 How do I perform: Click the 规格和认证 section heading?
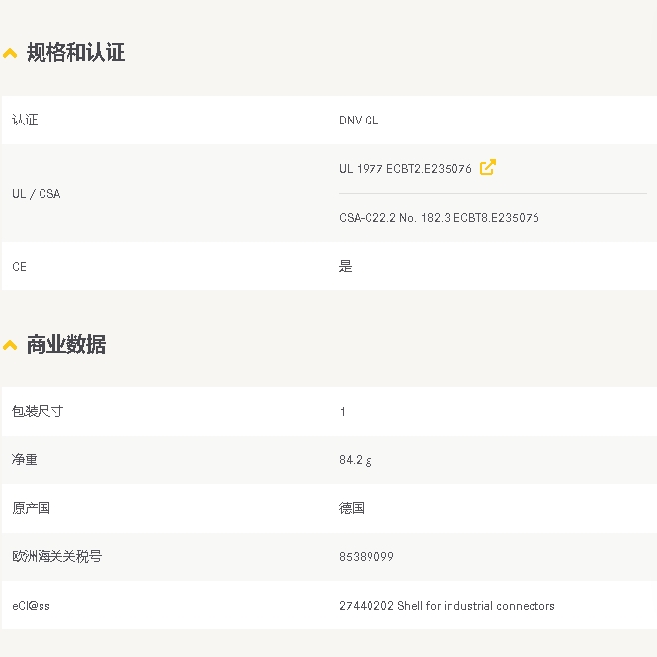click(x=76, y=52)
